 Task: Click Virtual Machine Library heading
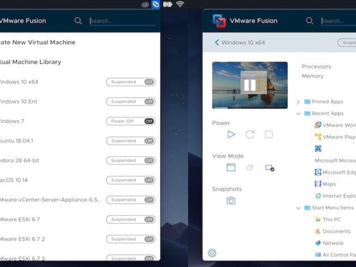click(x=31, y=62)
